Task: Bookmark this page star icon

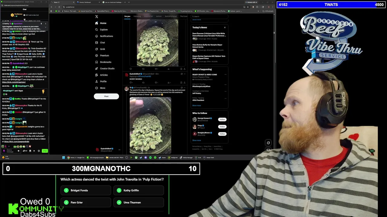Action: tap(248, 7)
